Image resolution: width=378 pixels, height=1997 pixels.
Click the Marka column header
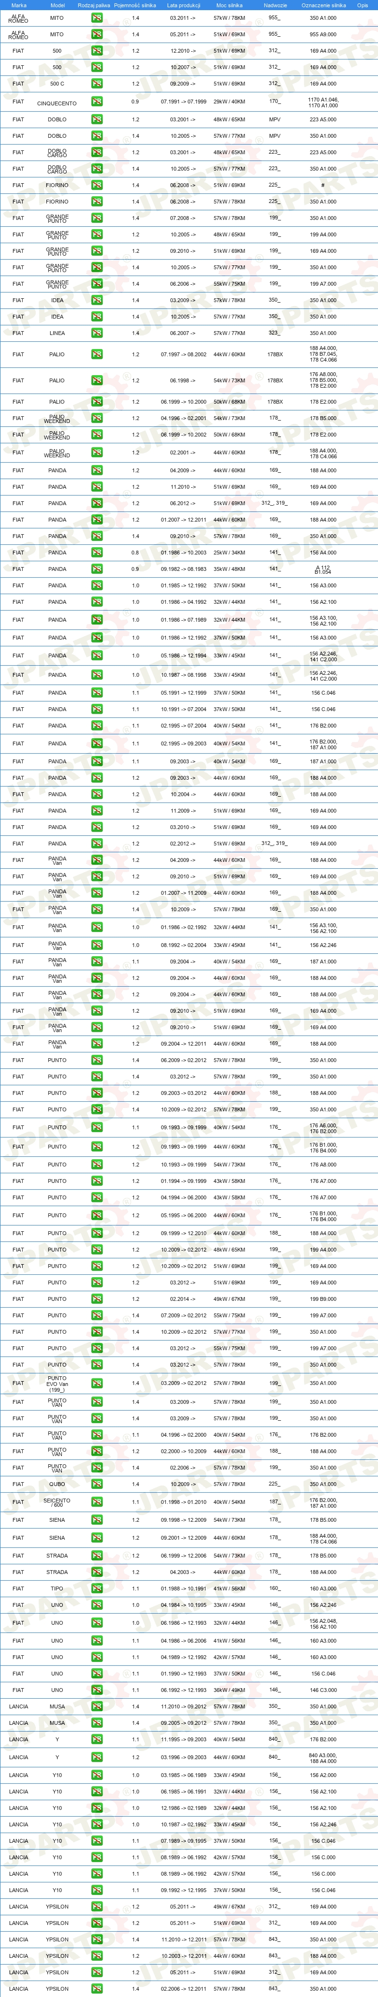(x=18, y=5)
